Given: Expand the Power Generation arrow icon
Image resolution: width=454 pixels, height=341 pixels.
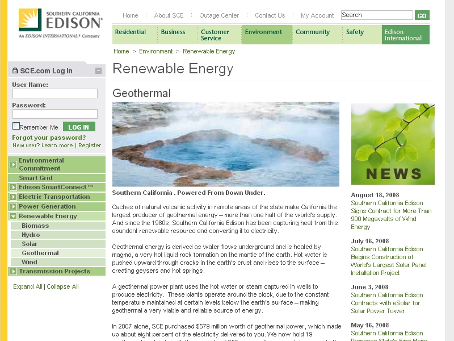Looking at the screenshot, I should pos(13,206).
